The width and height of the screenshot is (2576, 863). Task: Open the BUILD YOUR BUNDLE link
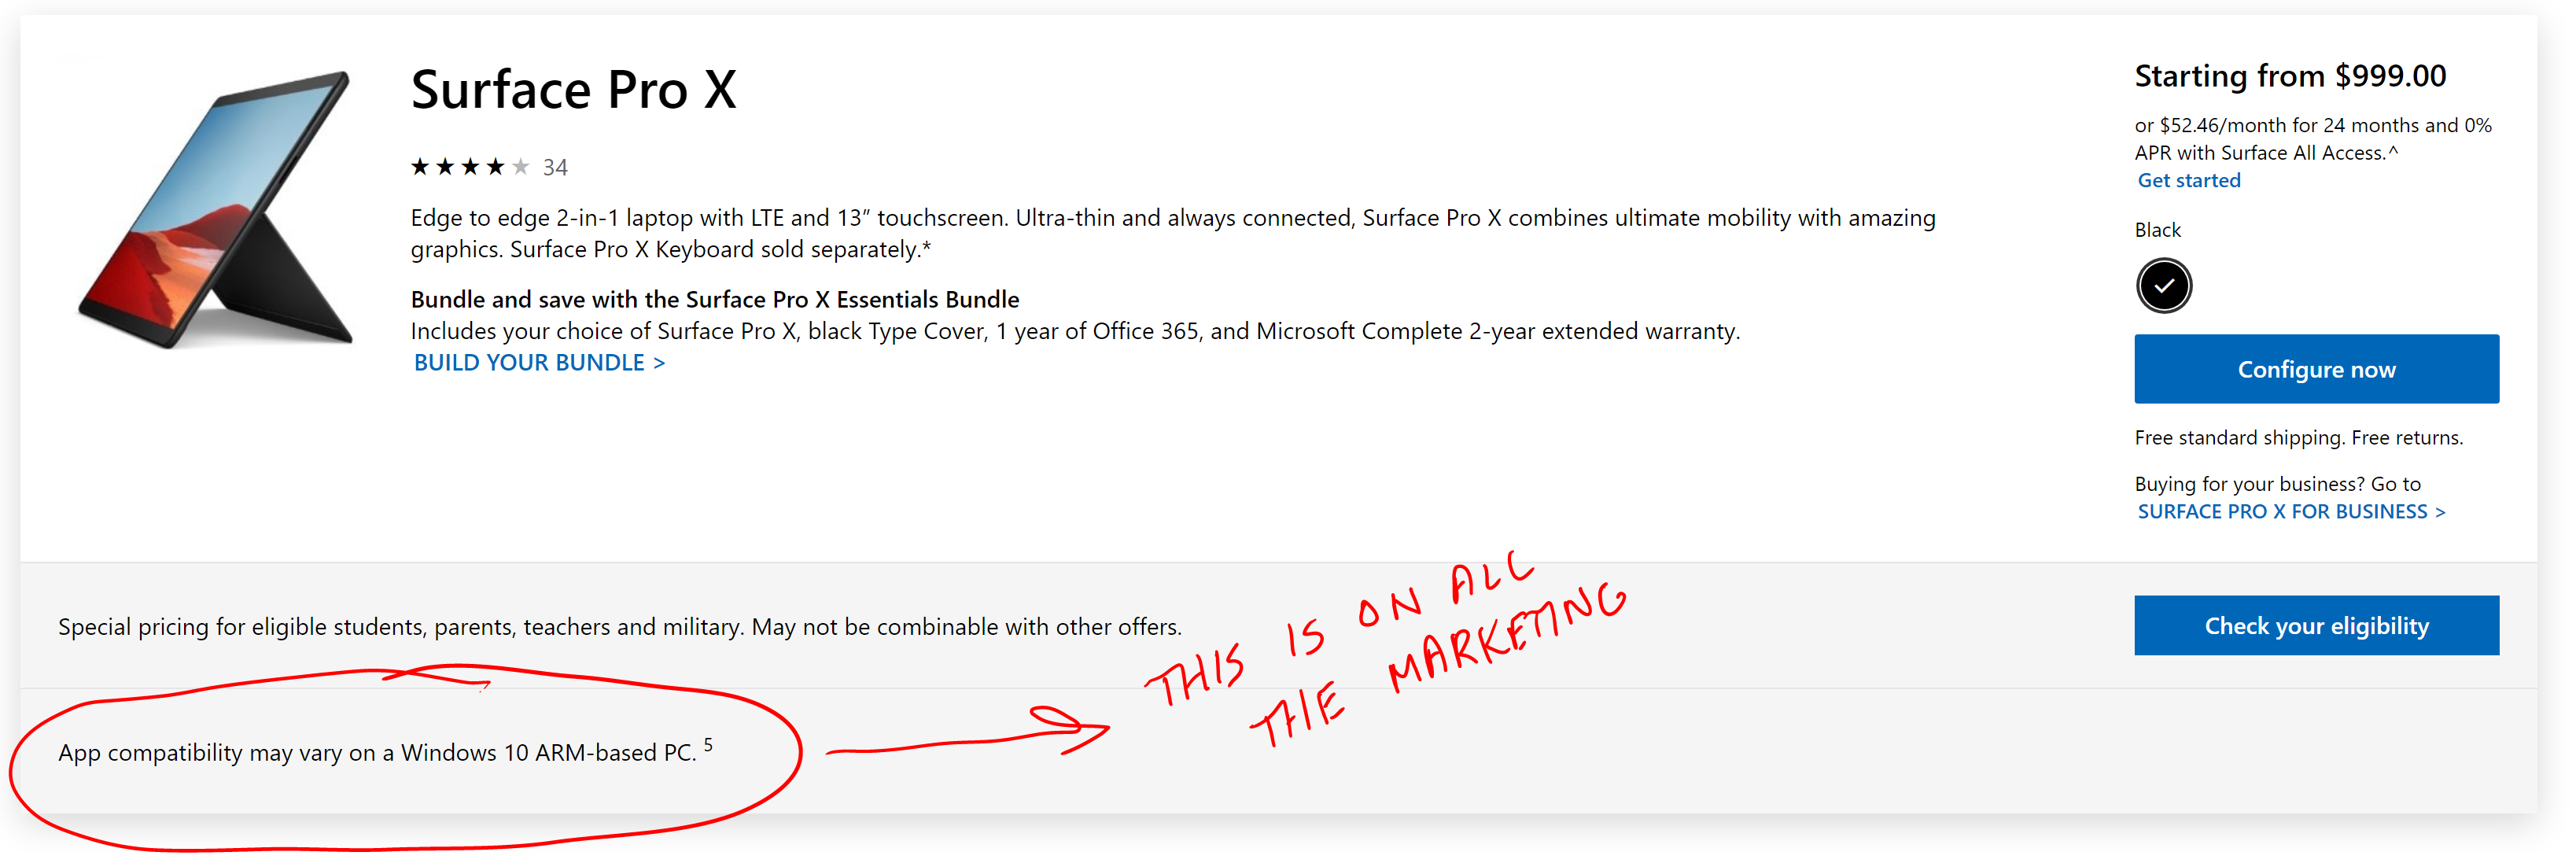pyautogui.click(x=539, y=363)
